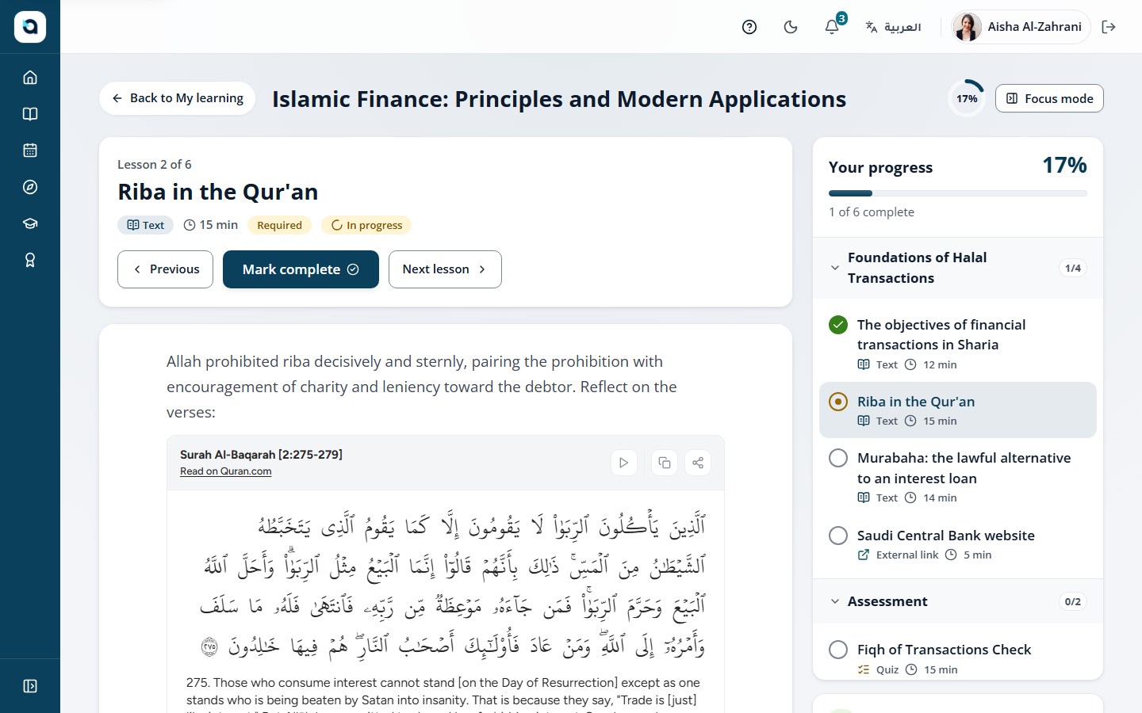Collapse the sidebar with the panel icon
1142x713 pixels.
pos(30,686)
